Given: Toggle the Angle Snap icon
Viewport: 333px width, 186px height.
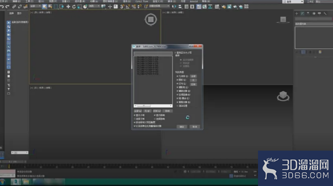Looking at the screenshot, I should 128,7.
